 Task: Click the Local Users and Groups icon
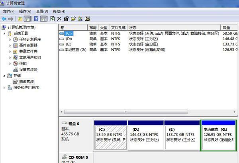(x=15, y=57)
